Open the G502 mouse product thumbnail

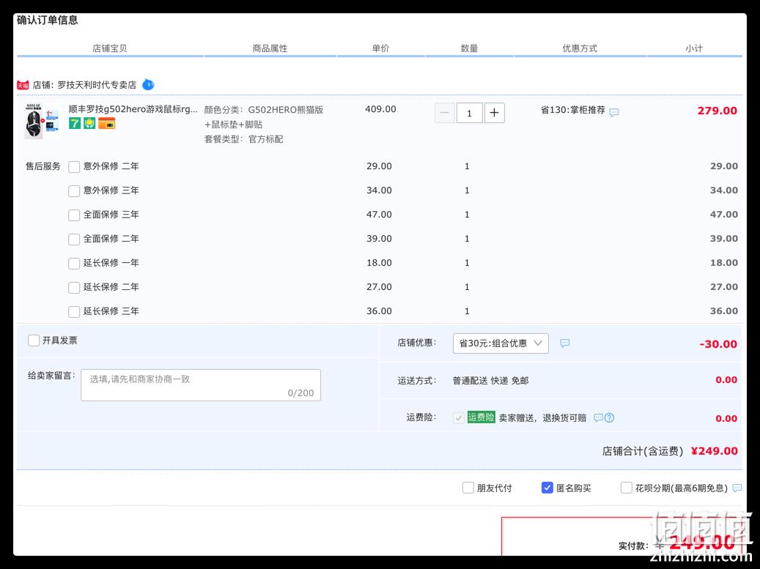[43, 121]
